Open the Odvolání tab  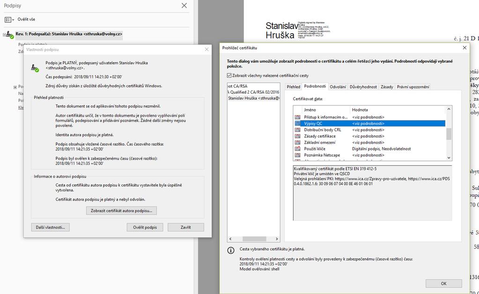tap(338, 87)
